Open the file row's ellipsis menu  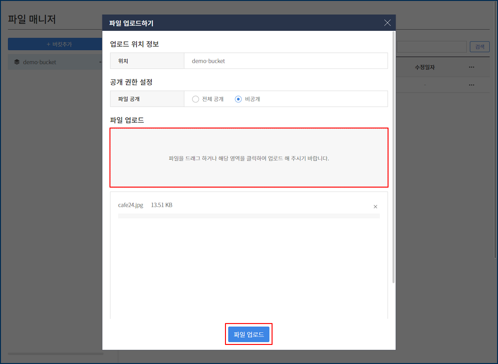pos(471,85)
